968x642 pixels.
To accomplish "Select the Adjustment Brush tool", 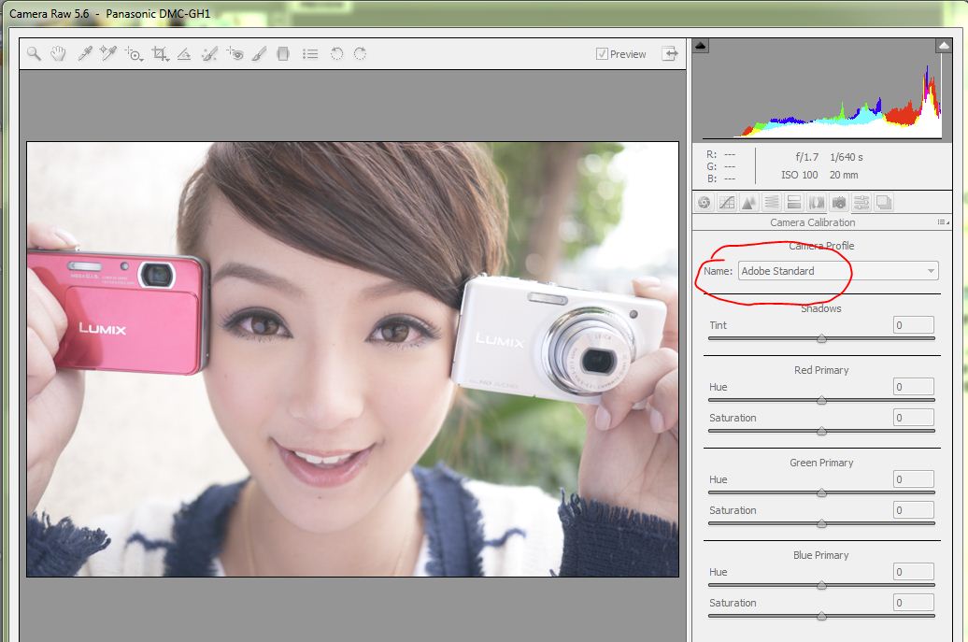I will (260, 54).
